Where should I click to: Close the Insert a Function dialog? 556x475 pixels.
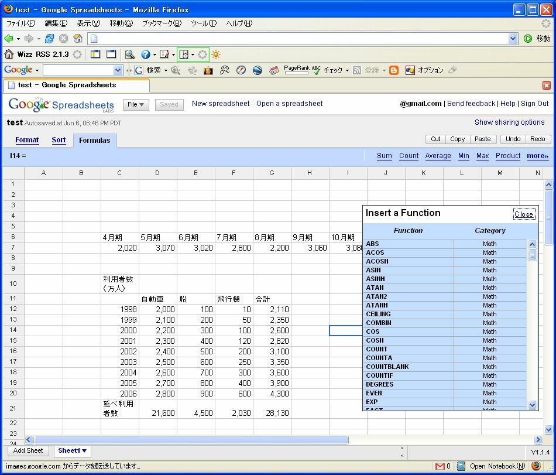coord(524,214)
